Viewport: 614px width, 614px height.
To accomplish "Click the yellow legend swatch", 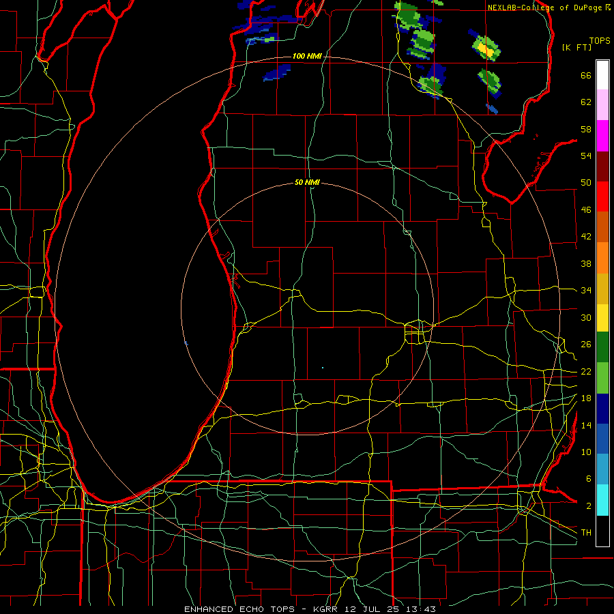I will 602,318.
